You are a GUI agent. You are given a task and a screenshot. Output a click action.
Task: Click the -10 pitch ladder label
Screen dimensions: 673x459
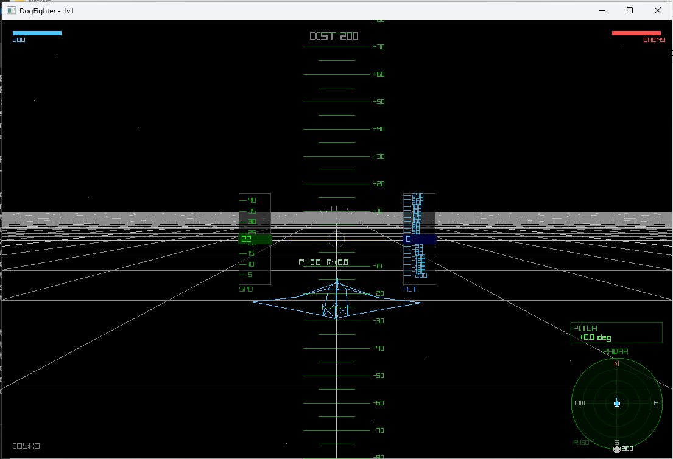coord(377,266)
